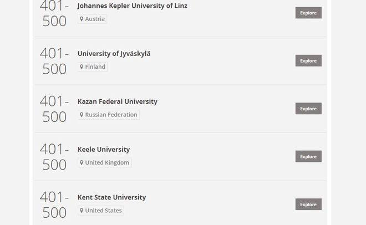This screenshot has width=366, height=225.
Task: Click the location pin icon beside Austria
Action: pos(82,19)
